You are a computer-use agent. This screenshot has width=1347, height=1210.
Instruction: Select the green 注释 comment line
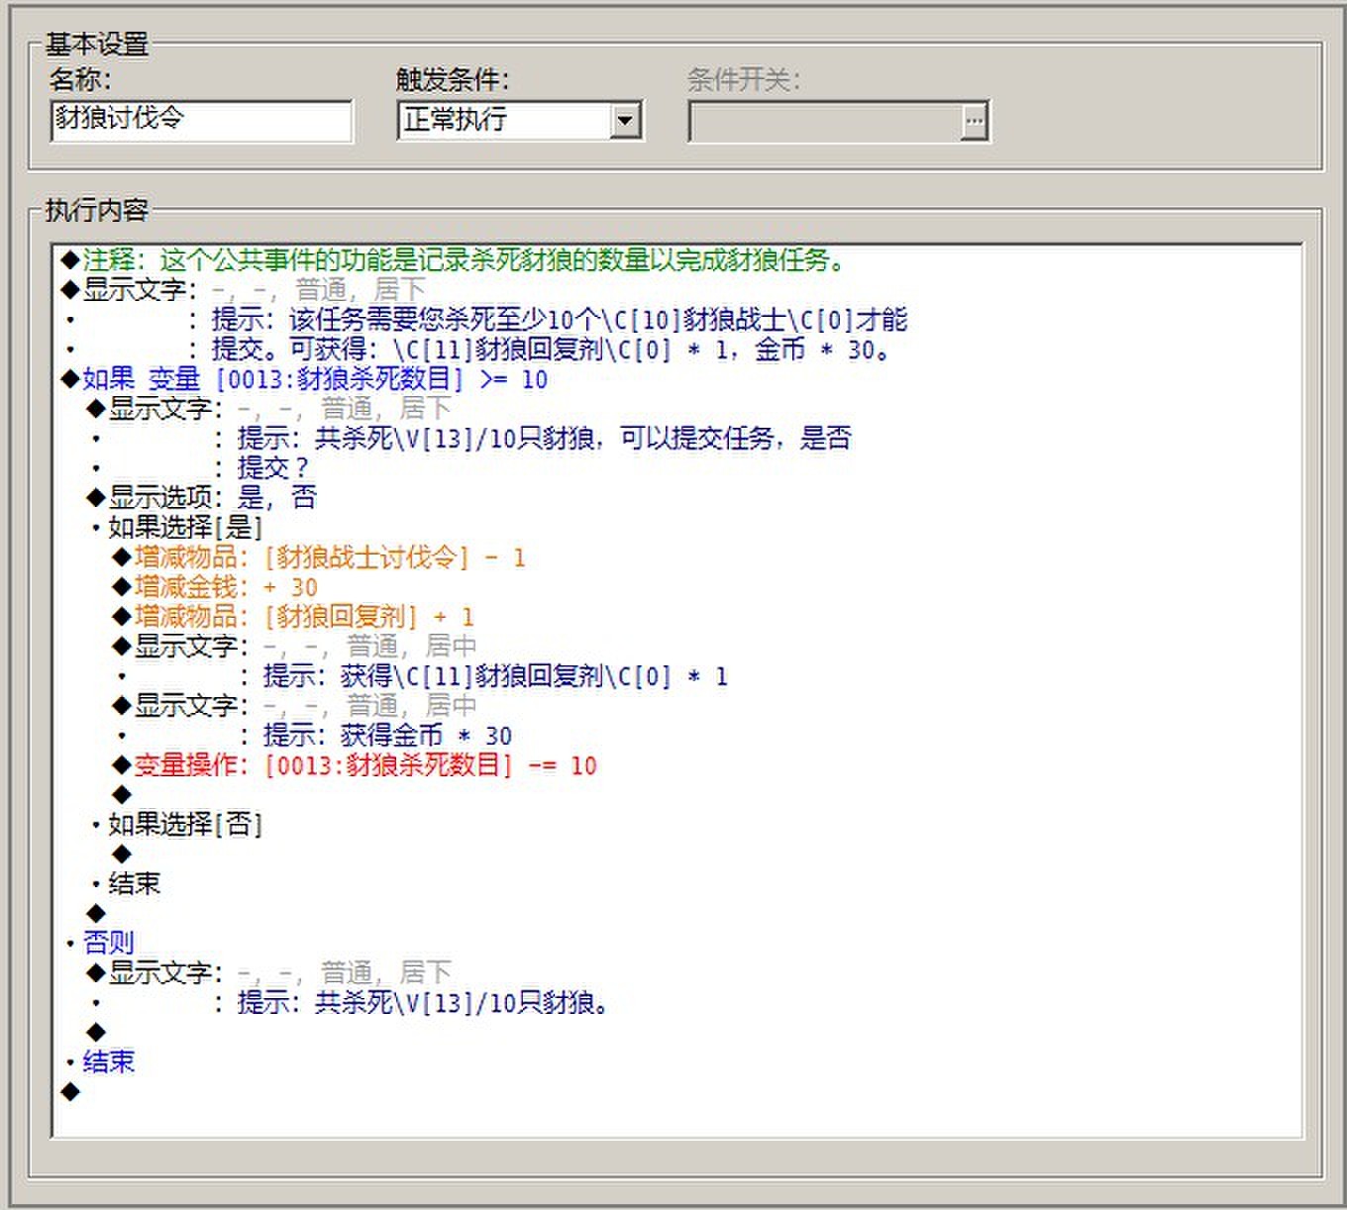(x=453, y=260)
